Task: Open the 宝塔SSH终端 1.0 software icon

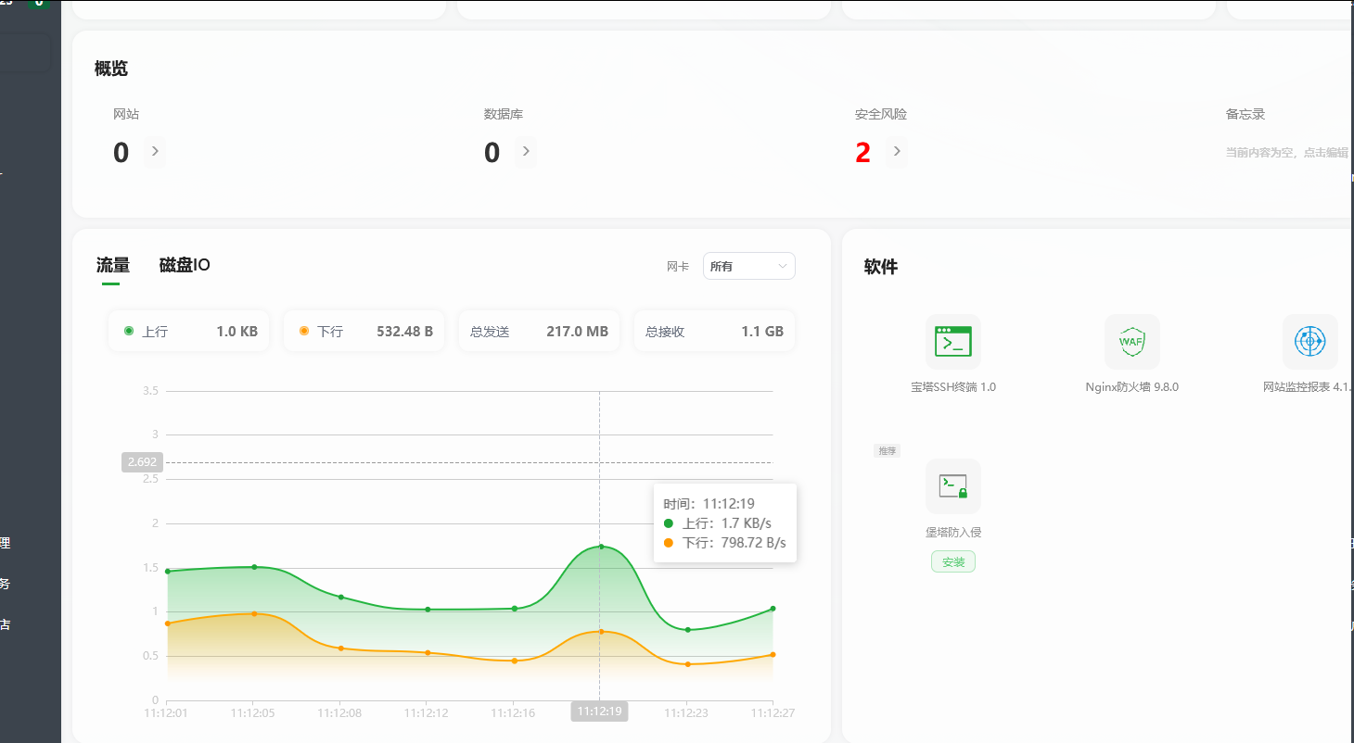Action: point(952,342)
